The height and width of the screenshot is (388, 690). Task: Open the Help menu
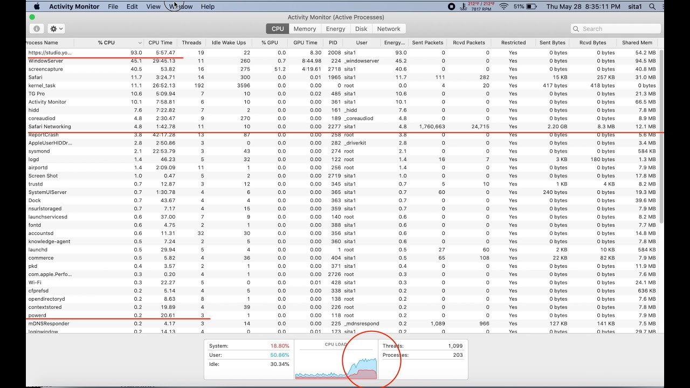click(208, 6)
